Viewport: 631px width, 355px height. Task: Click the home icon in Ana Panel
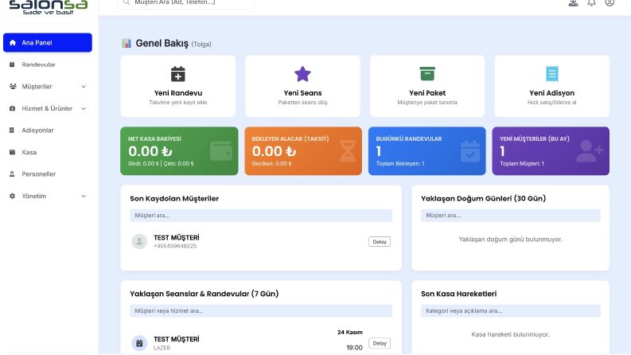(13, 43)
